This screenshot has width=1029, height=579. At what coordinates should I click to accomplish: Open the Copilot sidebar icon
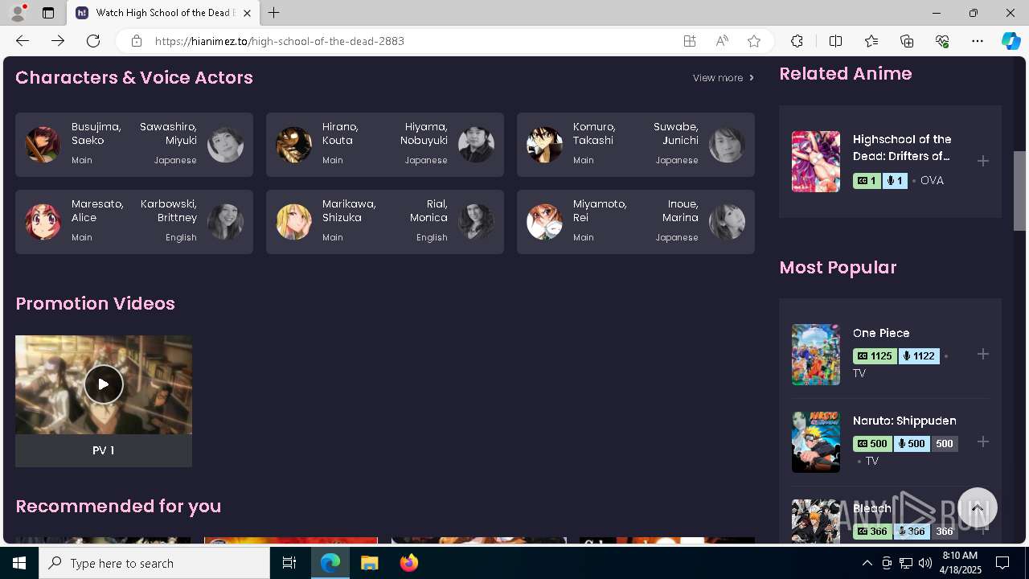(1011, 41)
